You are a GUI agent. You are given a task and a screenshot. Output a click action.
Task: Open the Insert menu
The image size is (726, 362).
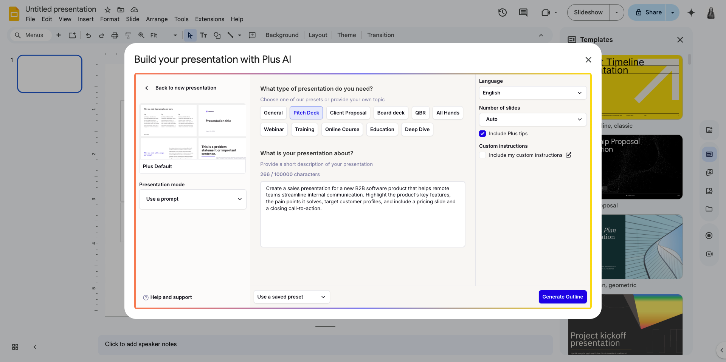pyautogui.click(x=85, y=19)
